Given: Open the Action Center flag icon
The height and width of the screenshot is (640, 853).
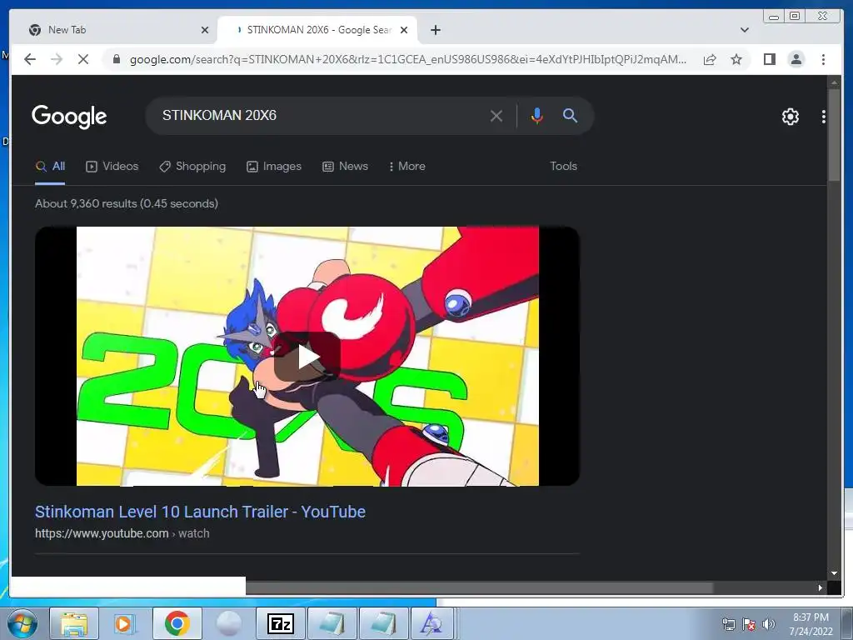Looking at the screenshot, I should click(749, 624).
